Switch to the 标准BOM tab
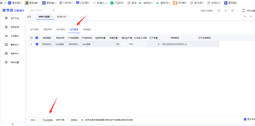This screenshot has width=255, height=126. point(62,17)
